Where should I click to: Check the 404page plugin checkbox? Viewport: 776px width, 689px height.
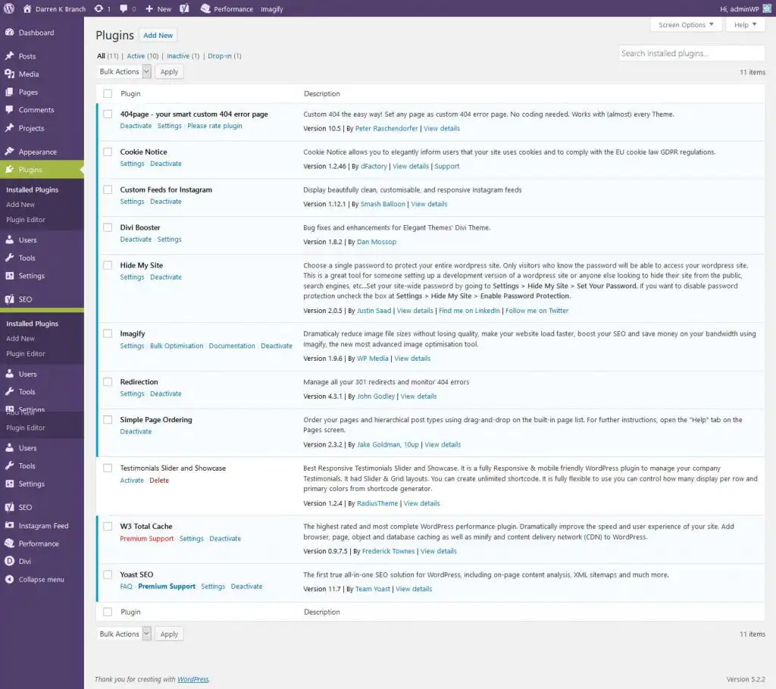[x=108, y=114]
